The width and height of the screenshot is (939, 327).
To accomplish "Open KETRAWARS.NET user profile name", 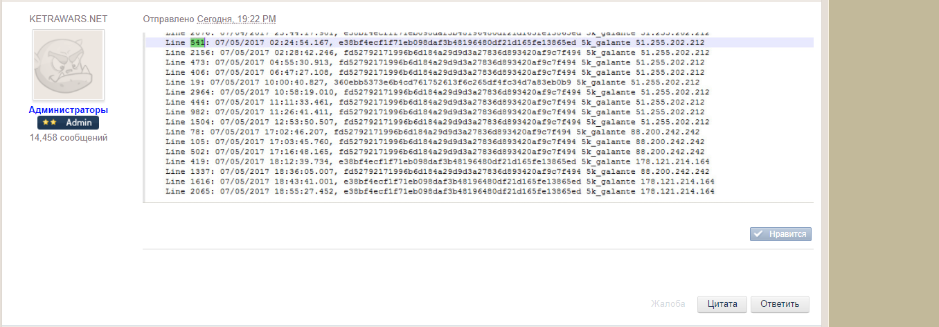I will pyautogui.click(x=69, y=19).
